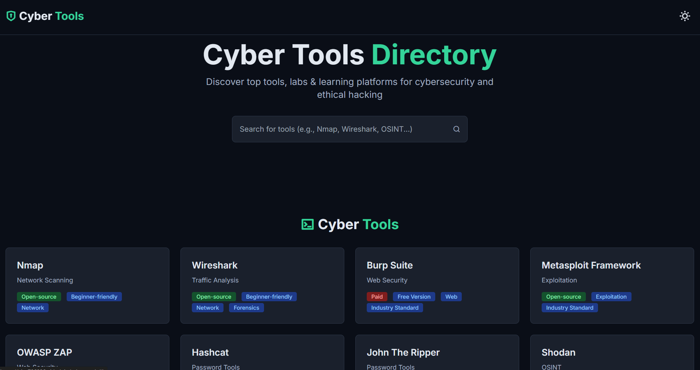
Task: Select the Industry Standard tag on Metasploit
Action: coord(569,307)
